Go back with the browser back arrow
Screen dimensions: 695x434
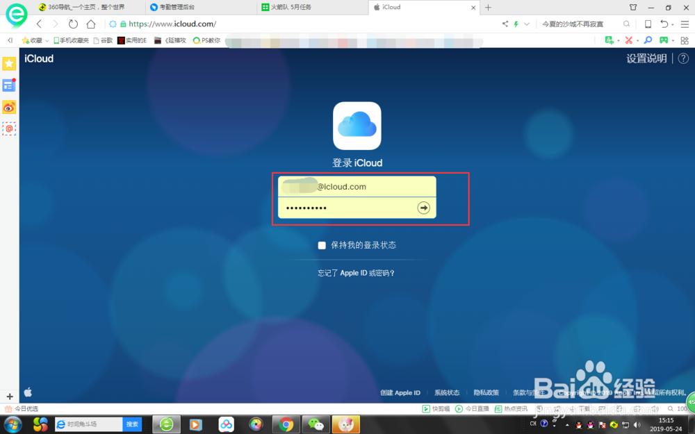39,24
